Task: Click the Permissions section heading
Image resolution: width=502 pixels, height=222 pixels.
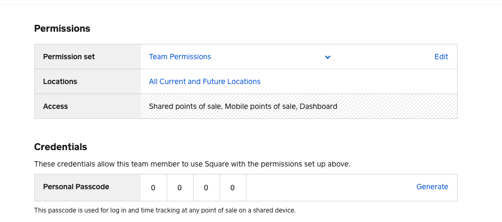Action: point(62,29)
